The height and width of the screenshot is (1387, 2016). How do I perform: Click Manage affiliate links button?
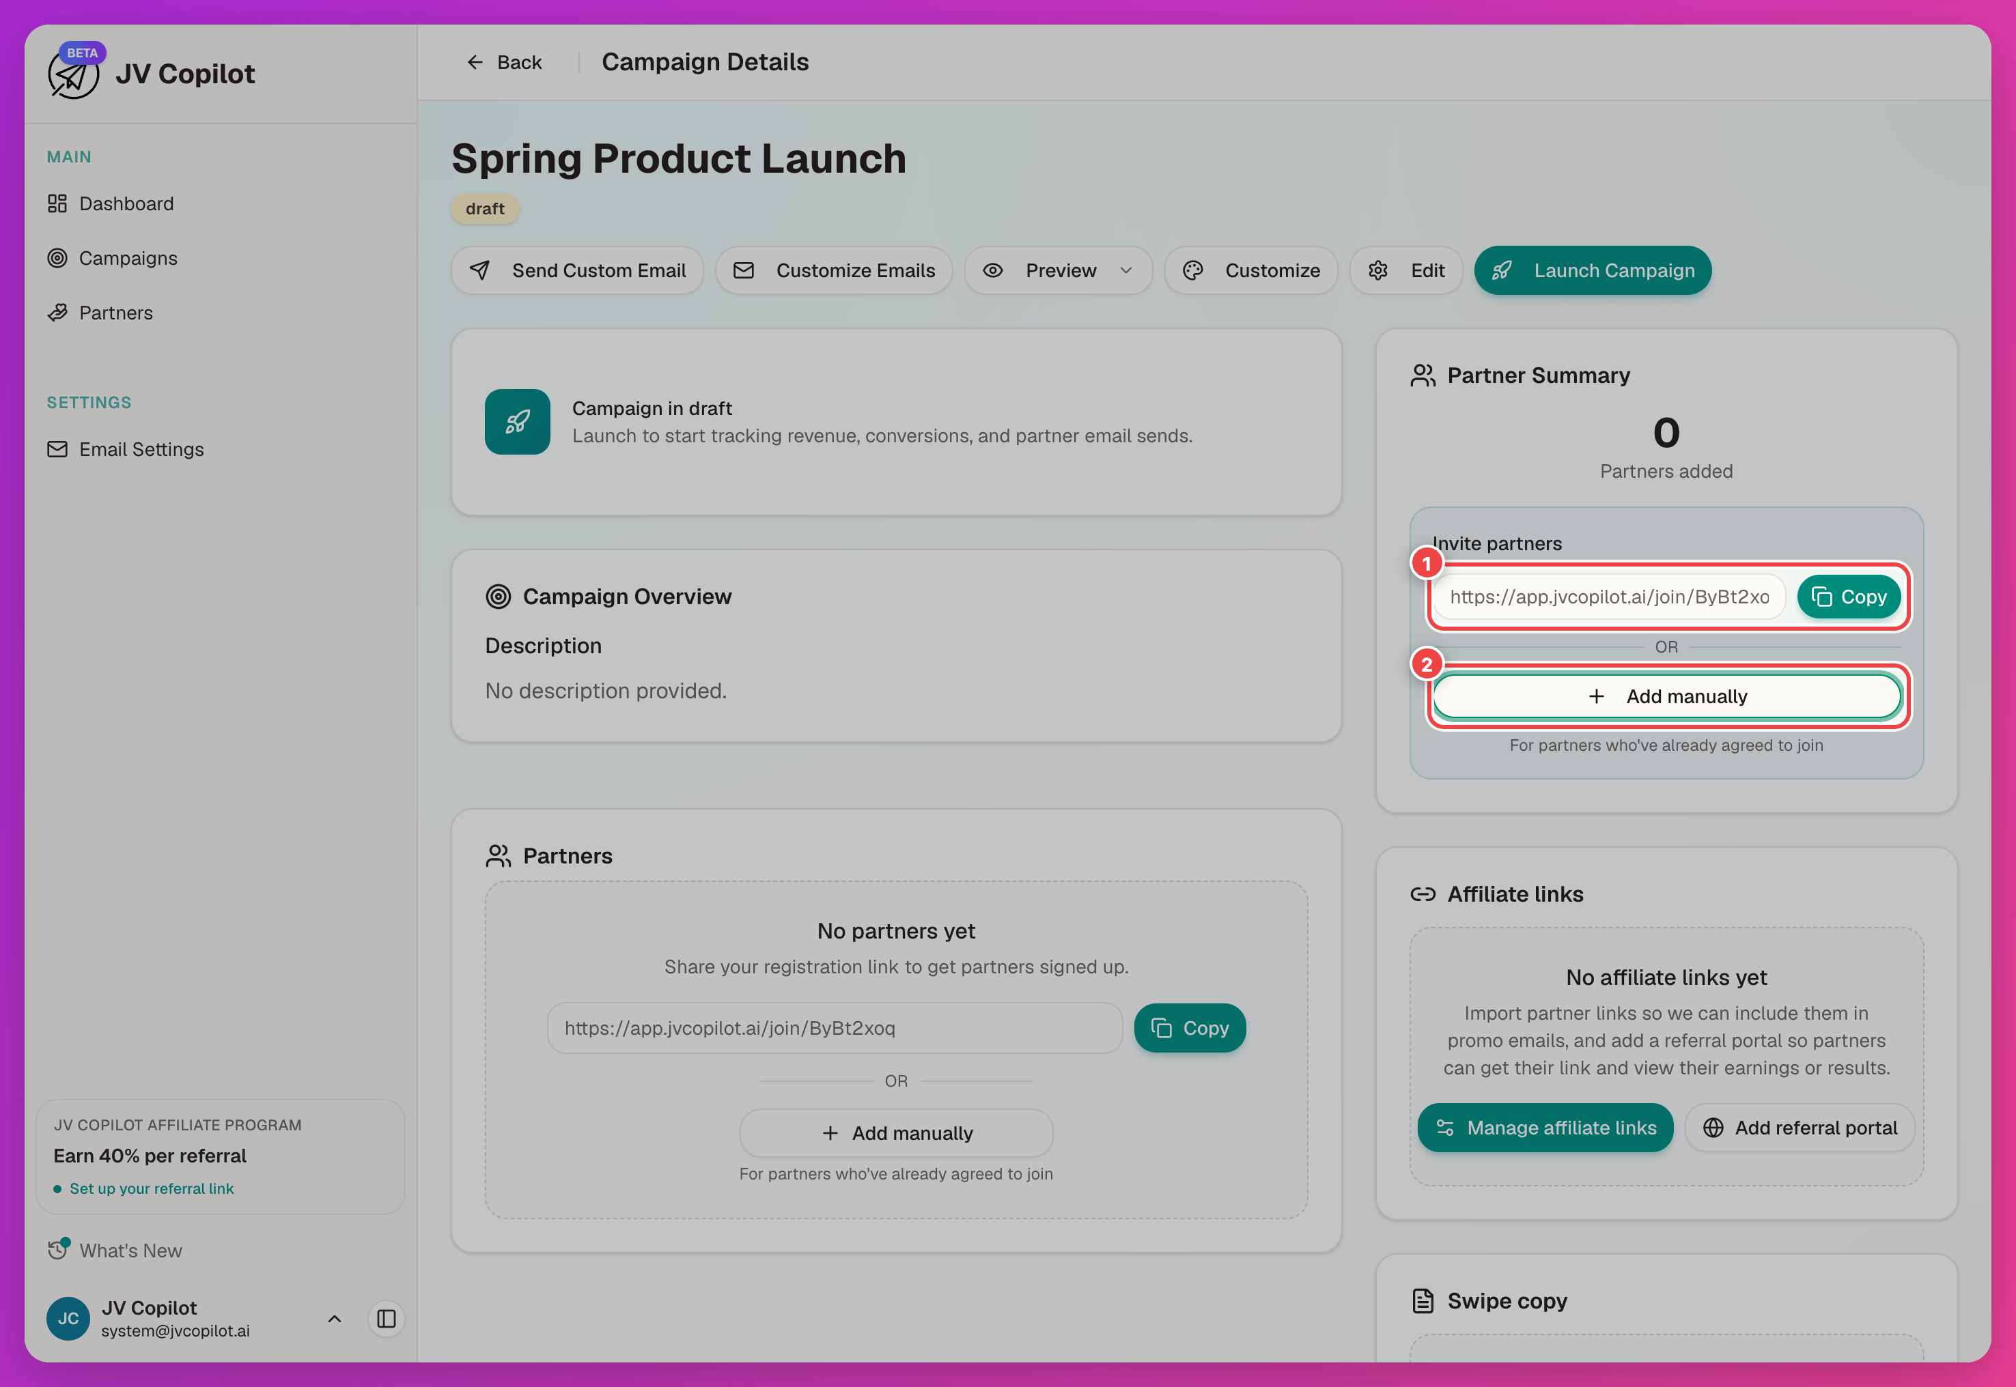1545,1128
